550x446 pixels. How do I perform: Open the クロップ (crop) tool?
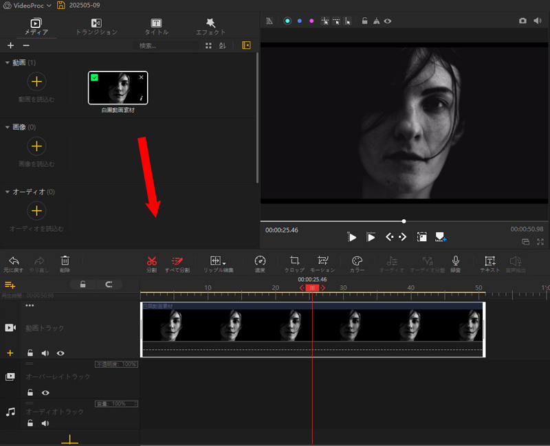(x=294, y=262)
